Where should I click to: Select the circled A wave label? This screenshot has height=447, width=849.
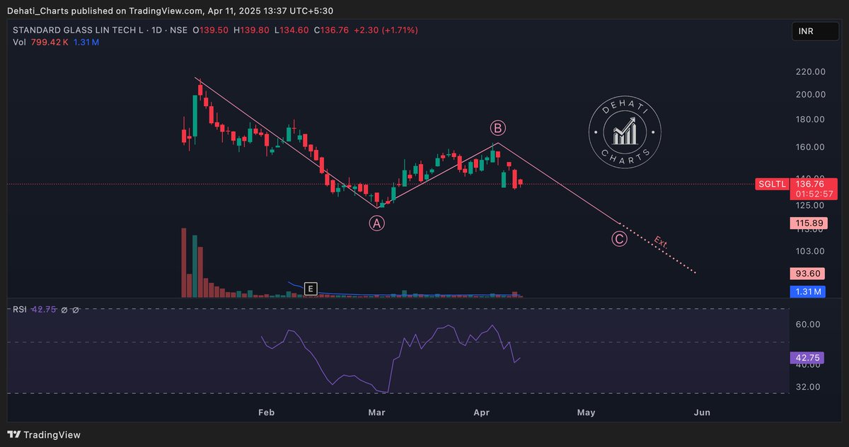point(376,223)
